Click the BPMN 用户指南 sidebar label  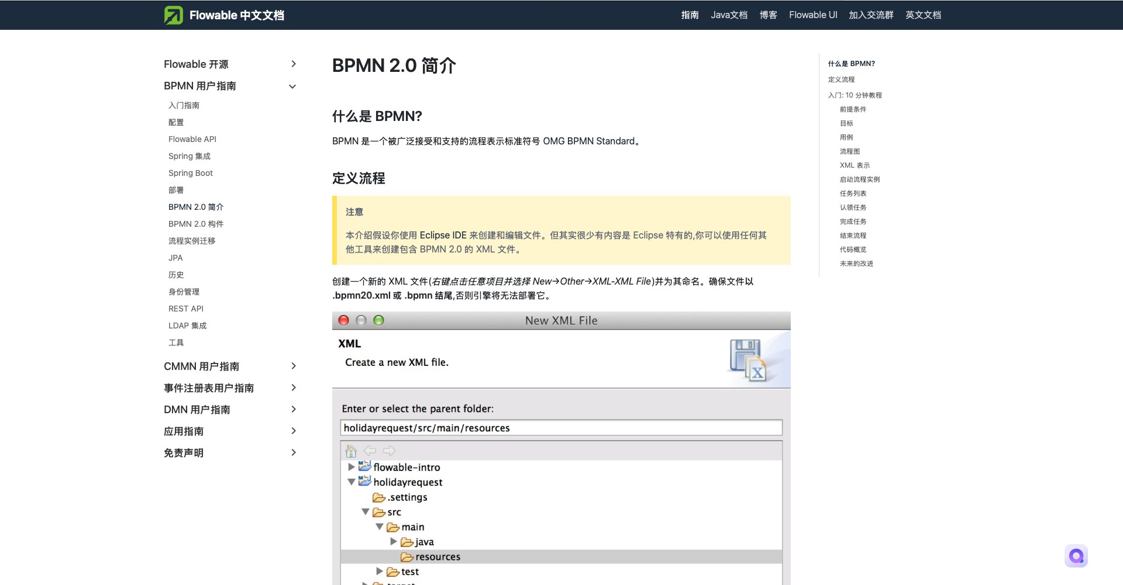coord(200,86)
